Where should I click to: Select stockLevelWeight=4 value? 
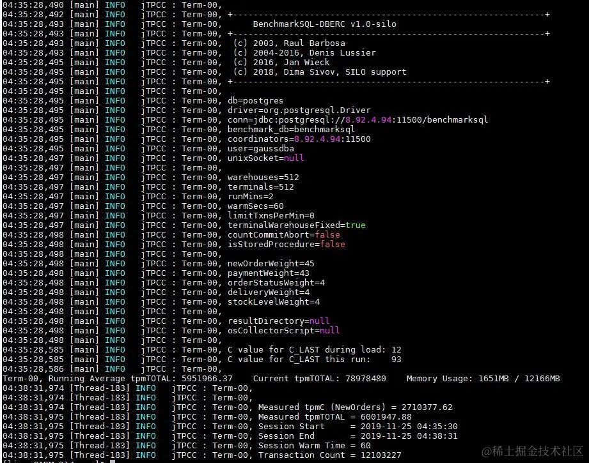coord(274,301)
